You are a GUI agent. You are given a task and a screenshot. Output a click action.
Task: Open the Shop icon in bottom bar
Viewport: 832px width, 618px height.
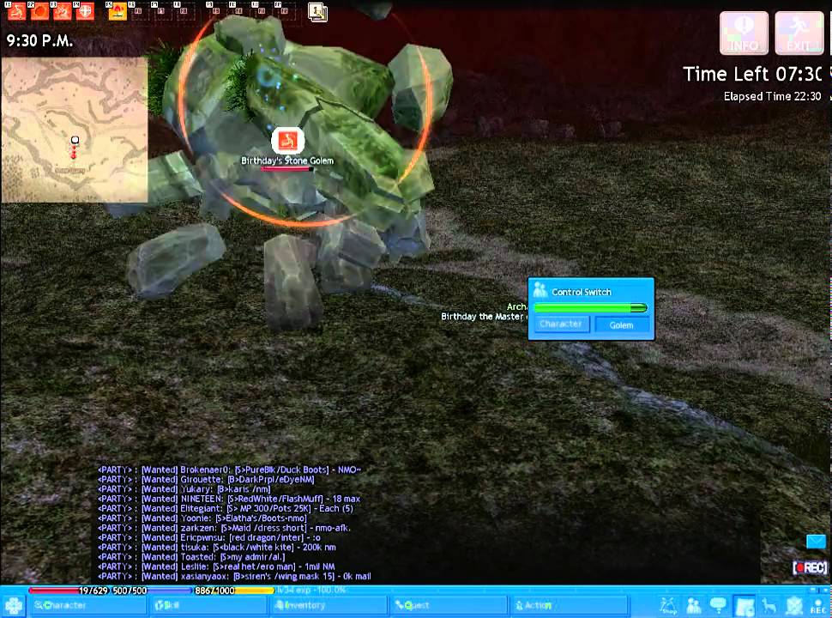pyautogui.click(x=668, y=606)
